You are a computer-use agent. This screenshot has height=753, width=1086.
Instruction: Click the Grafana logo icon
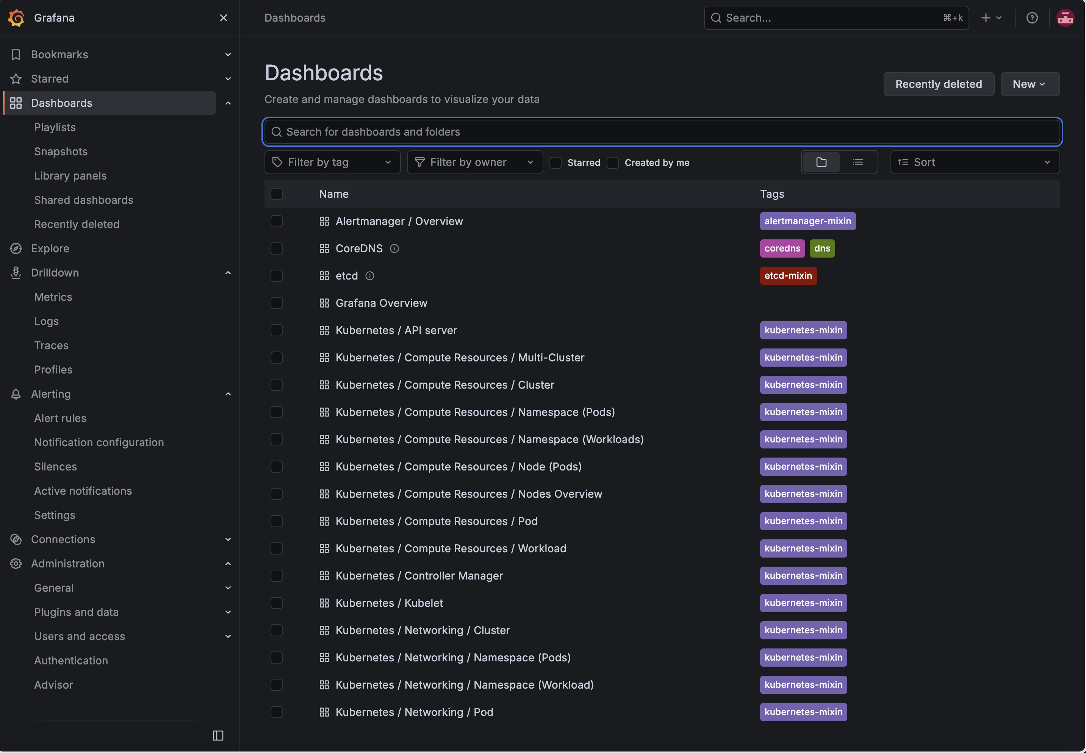(x=17, y=18)
